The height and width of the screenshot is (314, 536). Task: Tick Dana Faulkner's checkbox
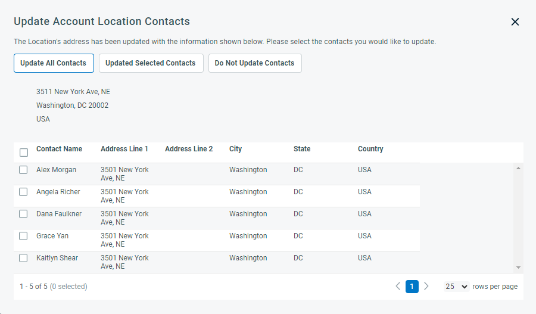pos(23,214)
